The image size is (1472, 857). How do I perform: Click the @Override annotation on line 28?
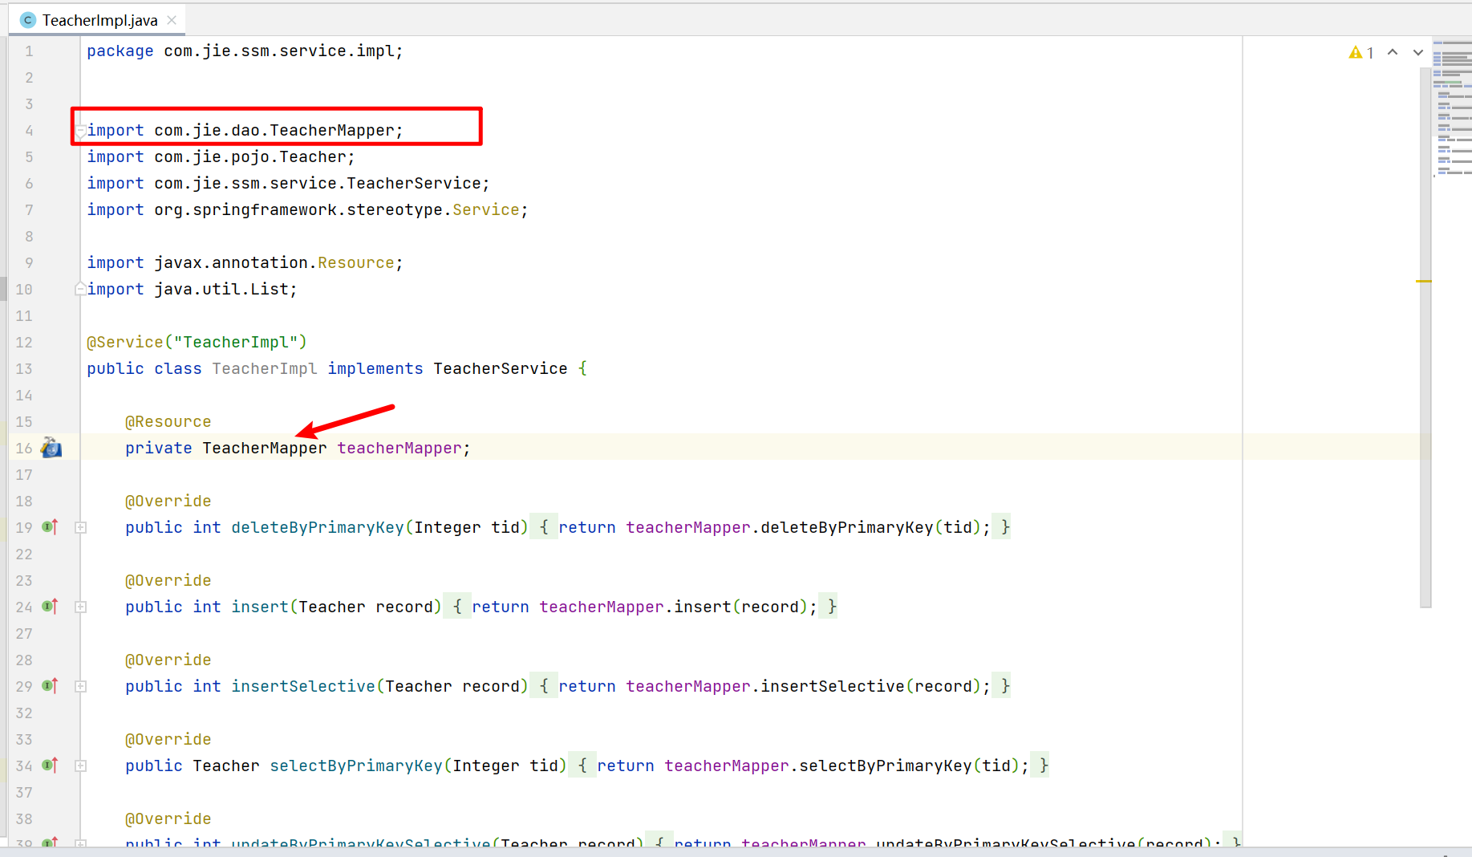click(168, 660)
